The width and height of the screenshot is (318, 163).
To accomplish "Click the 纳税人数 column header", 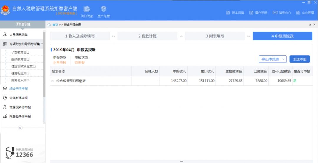I will pos(146,71).
